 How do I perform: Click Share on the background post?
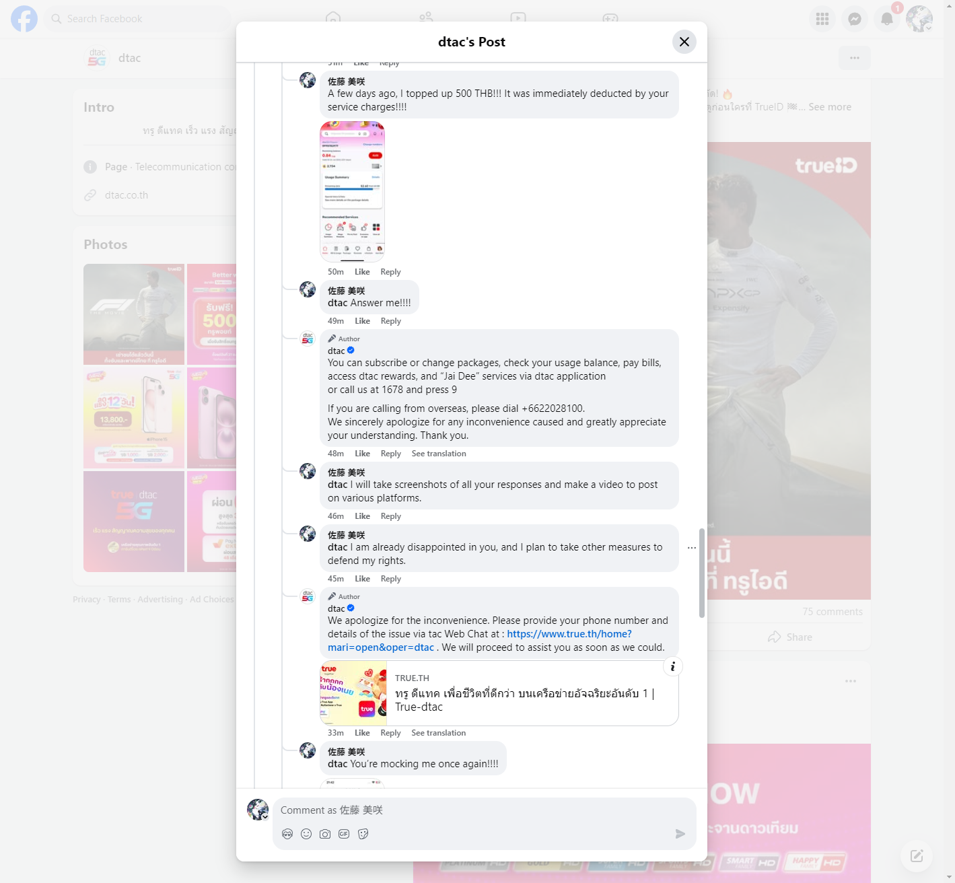(x=790, y=637)
